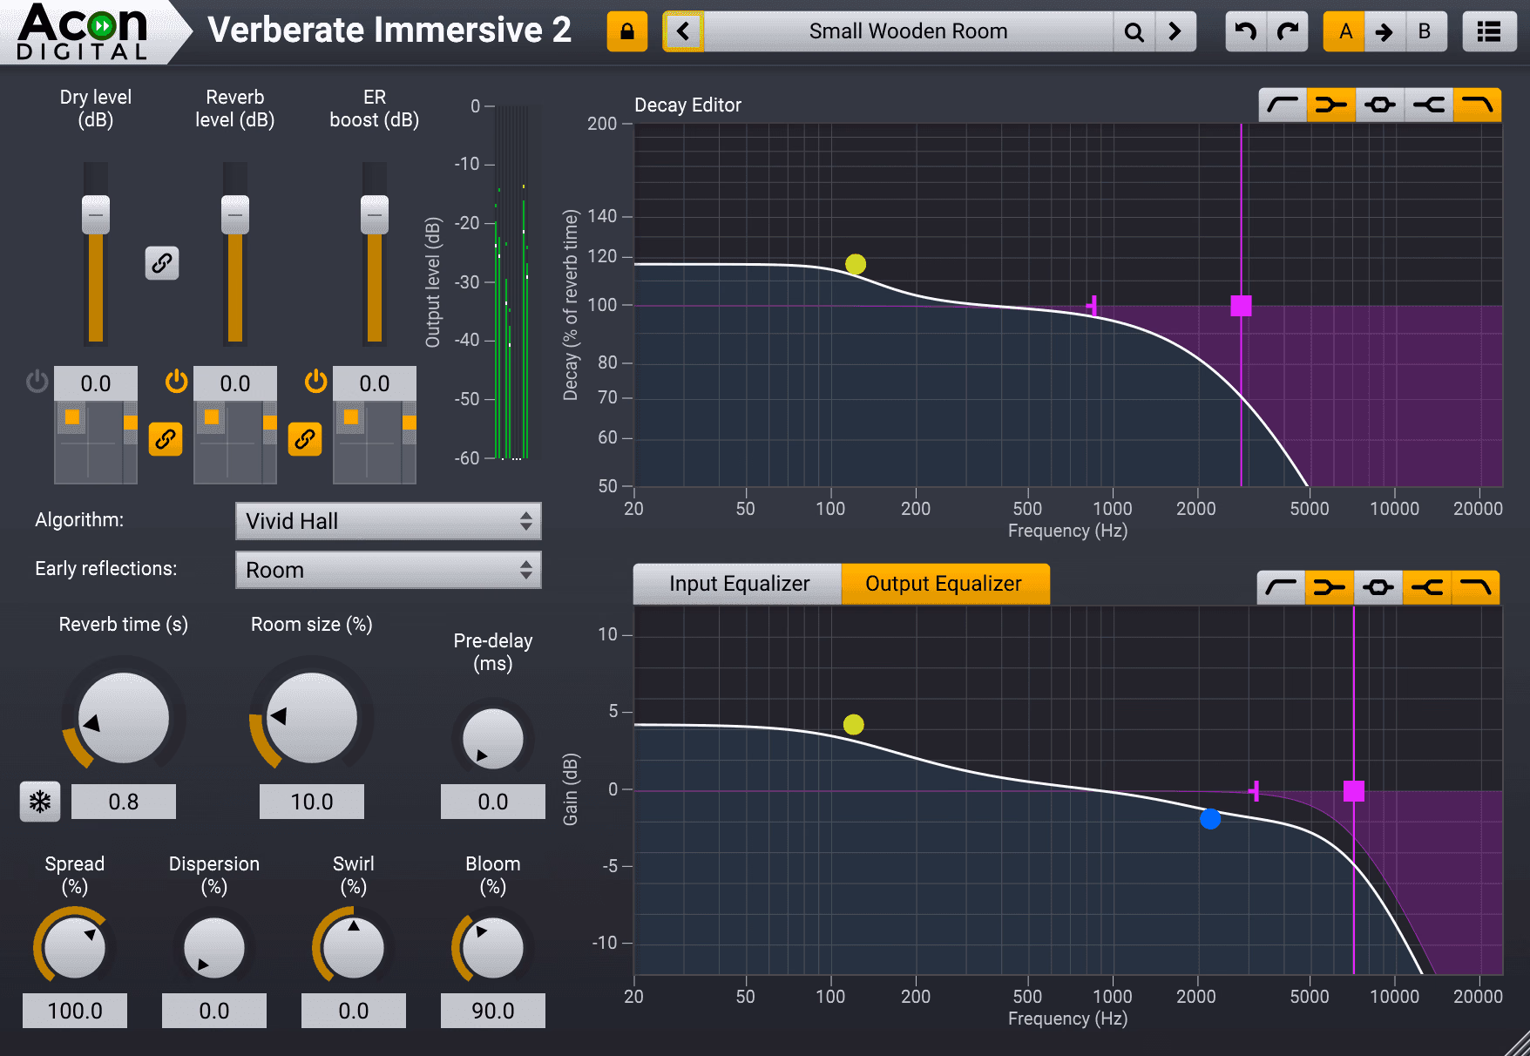Select the blue EQ point on Output Equalizer

pos(1210,819)
